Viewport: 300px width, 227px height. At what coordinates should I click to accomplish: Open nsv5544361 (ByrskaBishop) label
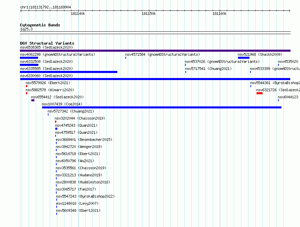pyautogui.click(x=275, y=83)
